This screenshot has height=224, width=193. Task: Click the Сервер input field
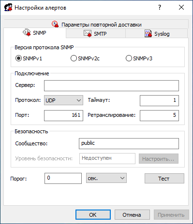tap(111, 85)
